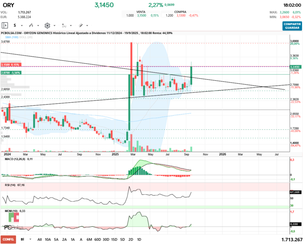Select the drawing pencil tool icon
The width and height of the screenshot is (306, 245).
(81, 25)
